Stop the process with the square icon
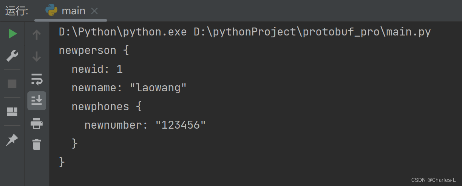The width and height of the screenshot is (462, 186). (12, 84)
